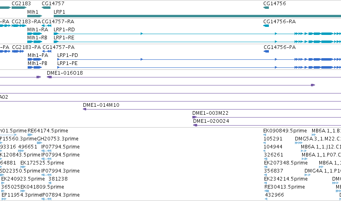341x201 pixels.
Task: Click the DME1-014M10 clone end arrow
Action: pyautogui.click(x=85, y=109)
